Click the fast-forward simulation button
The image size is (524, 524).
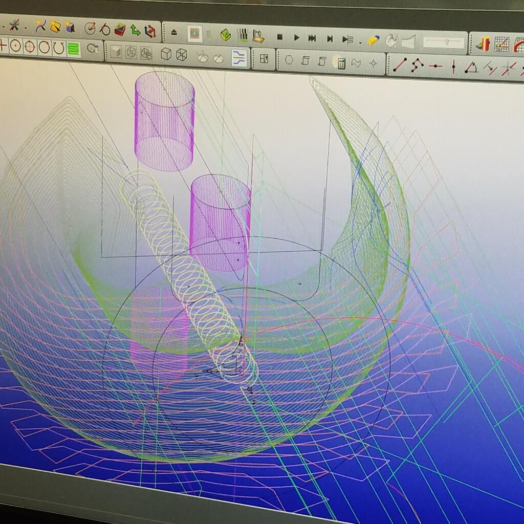tap(312, 38)
